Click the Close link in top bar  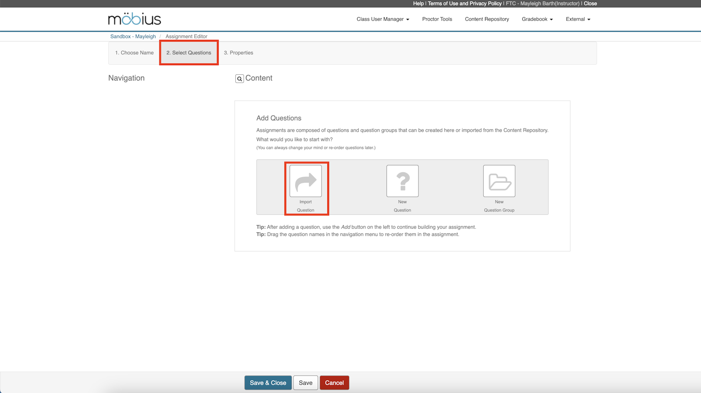(x=590, y=4)
